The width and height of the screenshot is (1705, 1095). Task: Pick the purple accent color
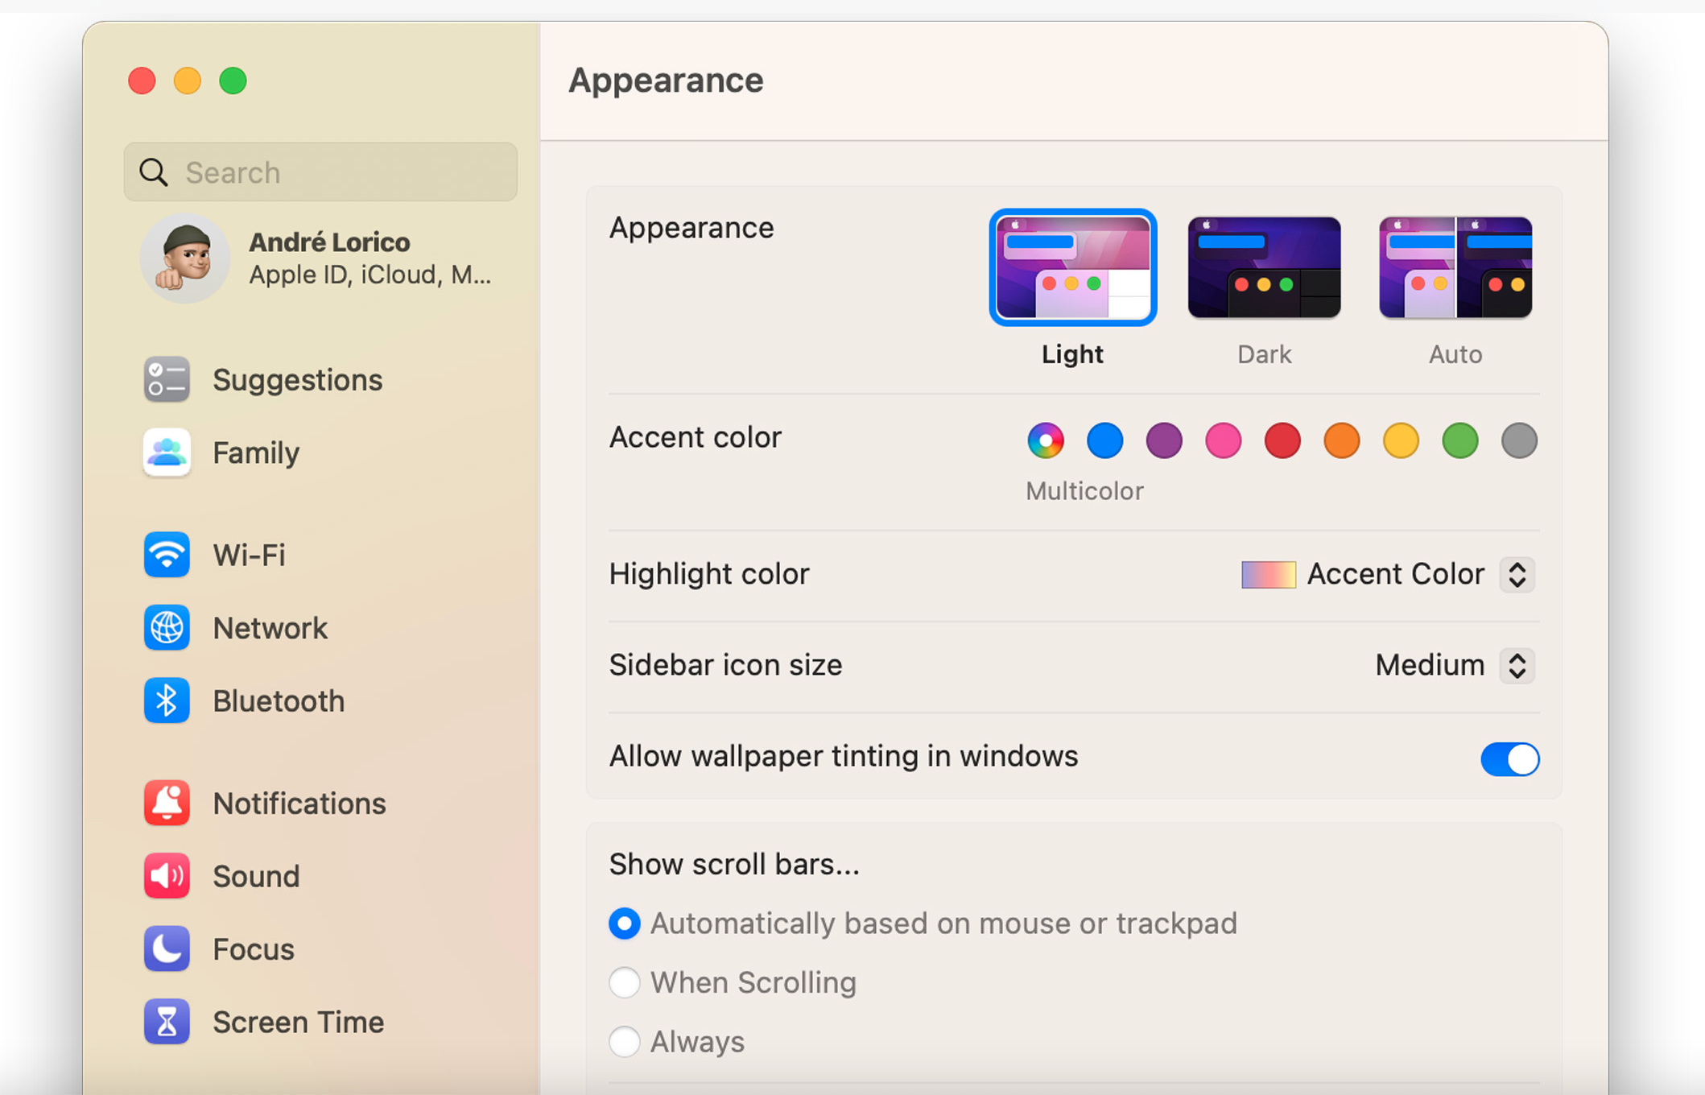click(1164, 440)
